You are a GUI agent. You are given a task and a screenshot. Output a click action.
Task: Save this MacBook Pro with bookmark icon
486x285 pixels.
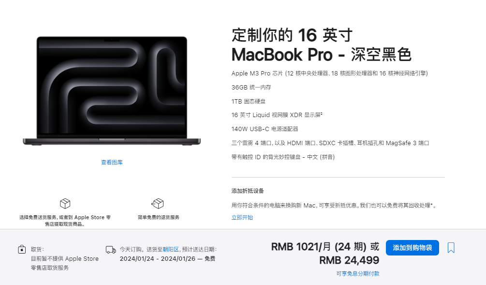tap(451, 248)
